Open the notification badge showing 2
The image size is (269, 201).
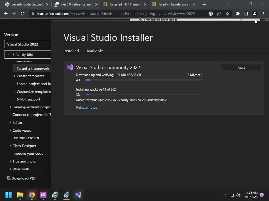(262, 195)
